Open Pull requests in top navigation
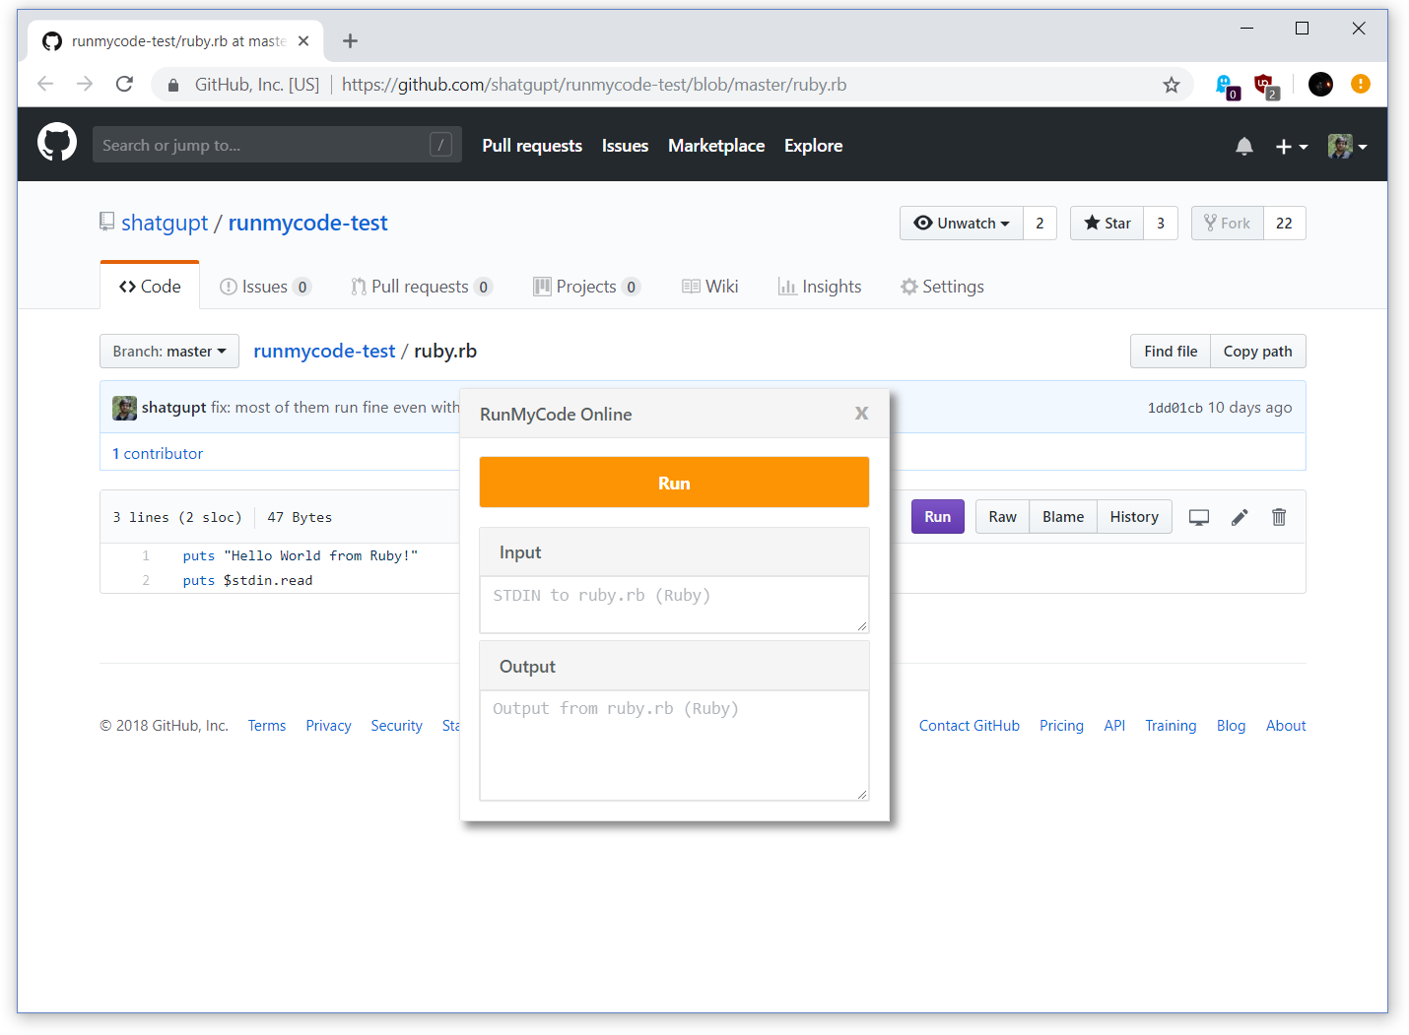The width and height of the screenshot is (1409, 1035). click(532, 146)
